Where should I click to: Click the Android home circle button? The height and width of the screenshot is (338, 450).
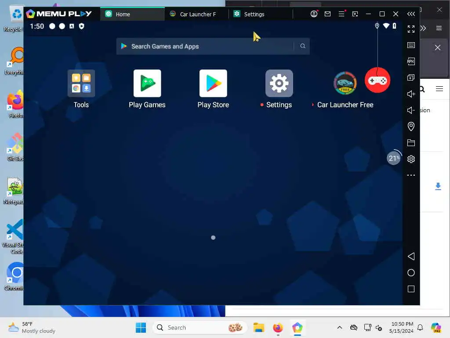pos(411,273)
